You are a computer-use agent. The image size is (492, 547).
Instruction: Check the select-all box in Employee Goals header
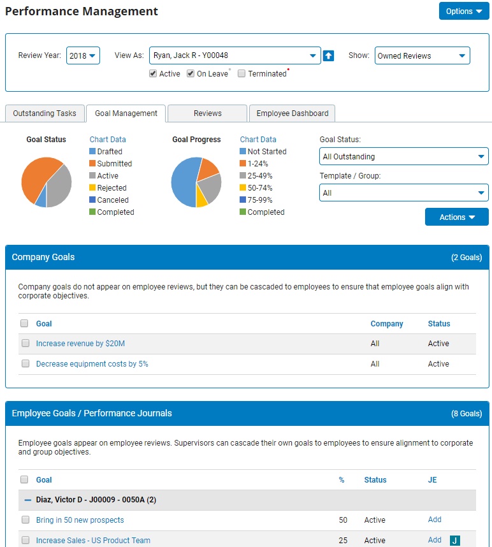[x=24, y=479]
